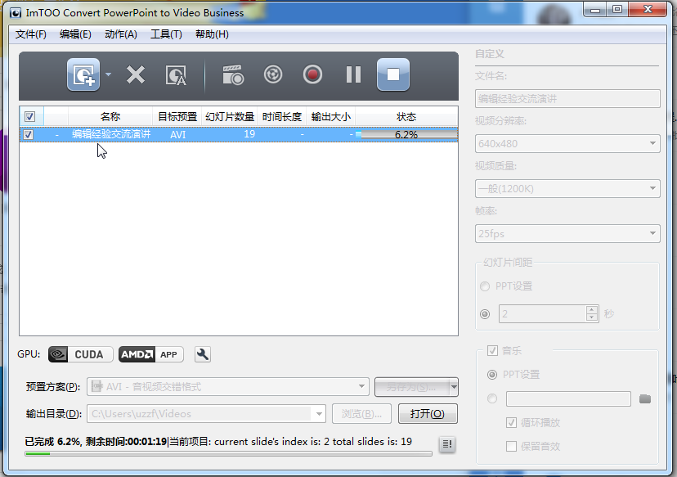Click the ImTOO app icon in title bar
Screen dimensions: 677x477
(16, 13)
